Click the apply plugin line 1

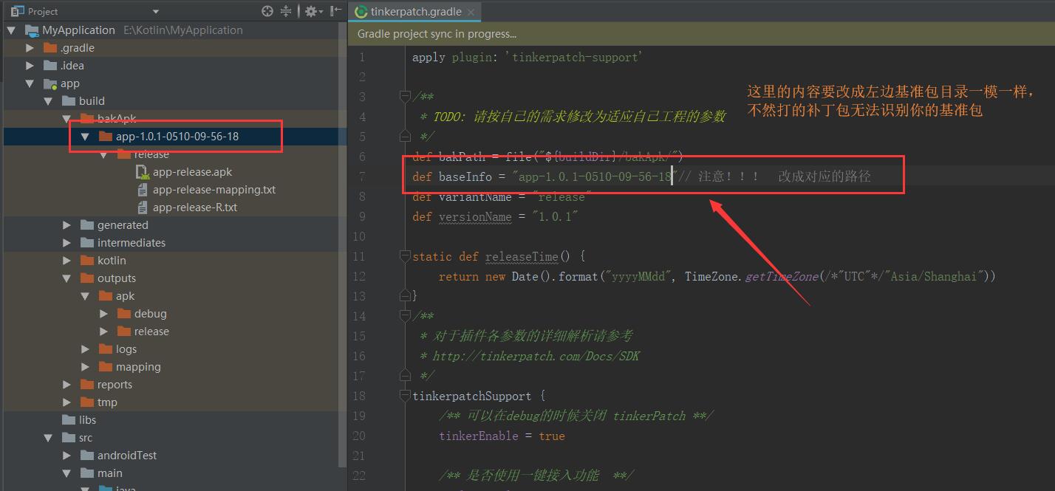527,57
